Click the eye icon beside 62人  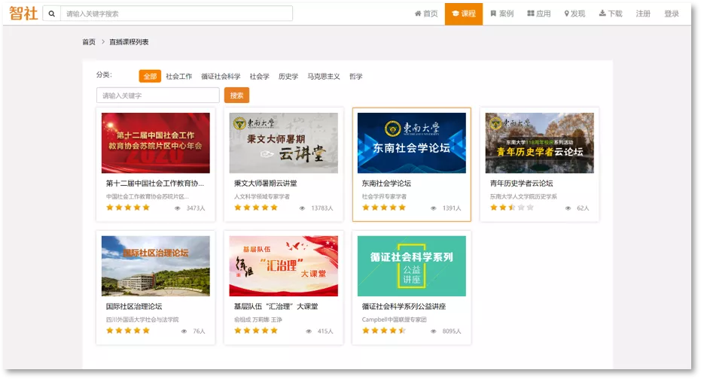[x=568, y=208]
